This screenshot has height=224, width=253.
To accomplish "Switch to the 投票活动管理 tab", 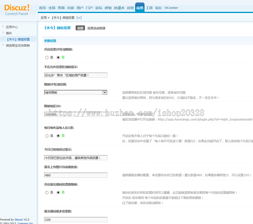I will 96,28.
